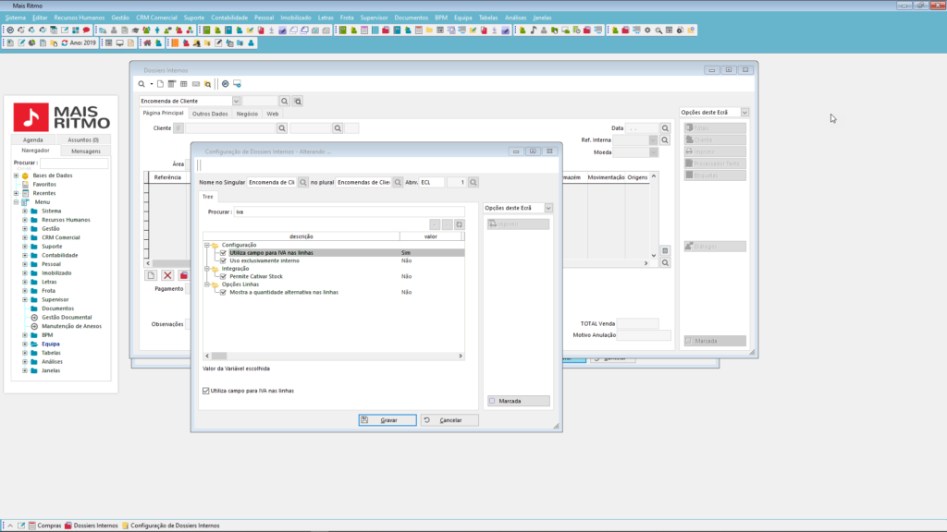Click the new line icon below the lines grid
The height and width of the screenshot is (532, 947).
pos(151,275)
